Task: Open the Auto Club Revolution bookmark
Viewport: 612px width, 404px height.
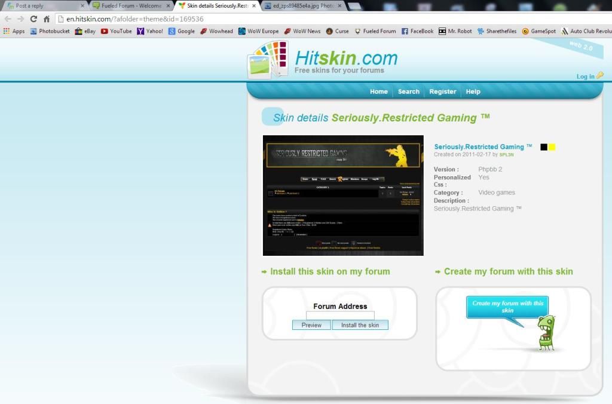Action: (x=587, y=31)
